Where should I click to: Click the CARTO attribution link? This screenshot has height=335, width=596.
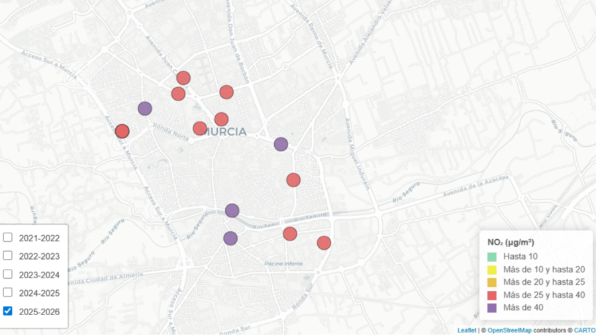(x=584, y=330)
